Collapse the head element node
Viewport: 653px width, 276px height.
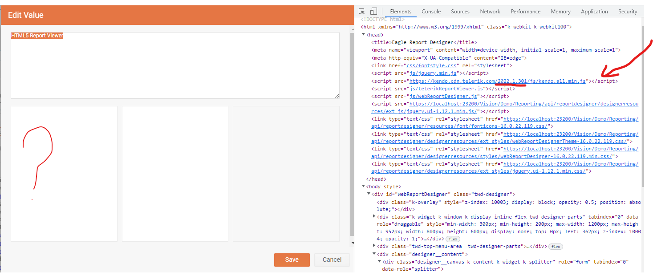[x=364, y=35]
